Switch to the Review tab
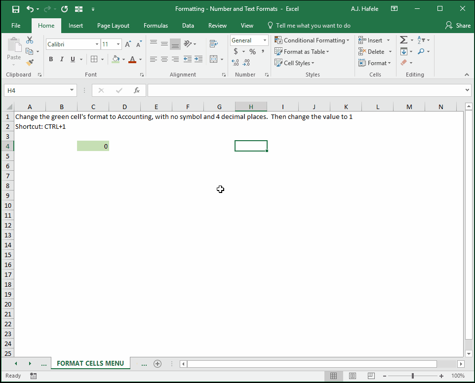Image resolution: width=475 pixels, height=383 pixels. tap(217, 26)
